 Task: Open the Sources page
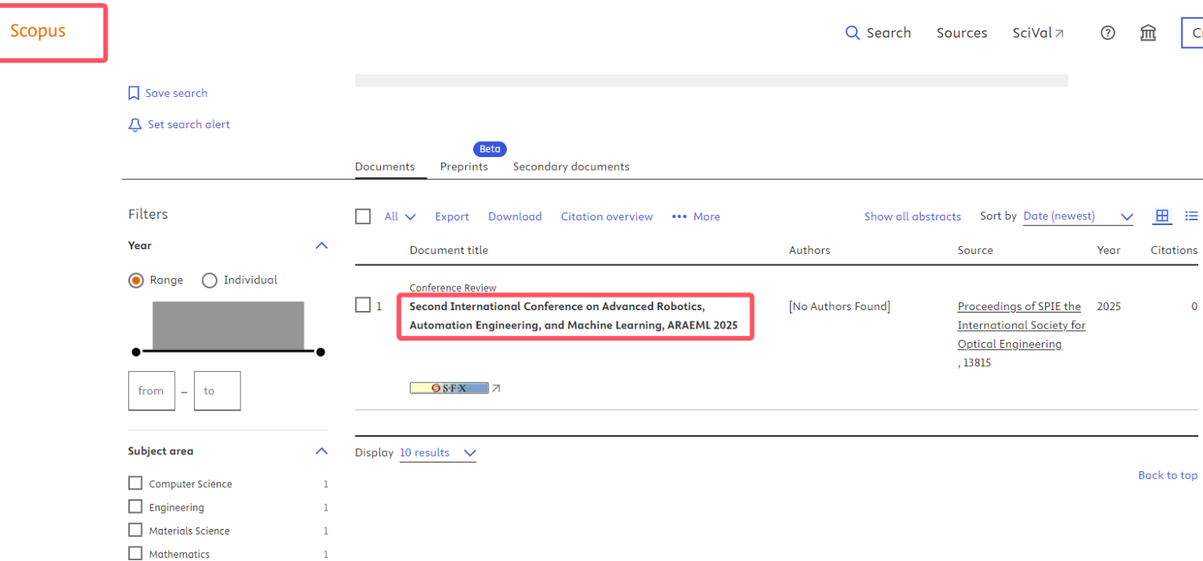tap(962, 33)
